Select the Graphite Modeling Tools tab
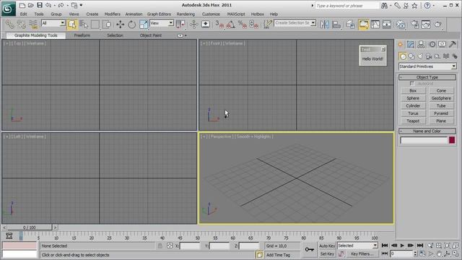Screen dimensions: 462x260 35,35
